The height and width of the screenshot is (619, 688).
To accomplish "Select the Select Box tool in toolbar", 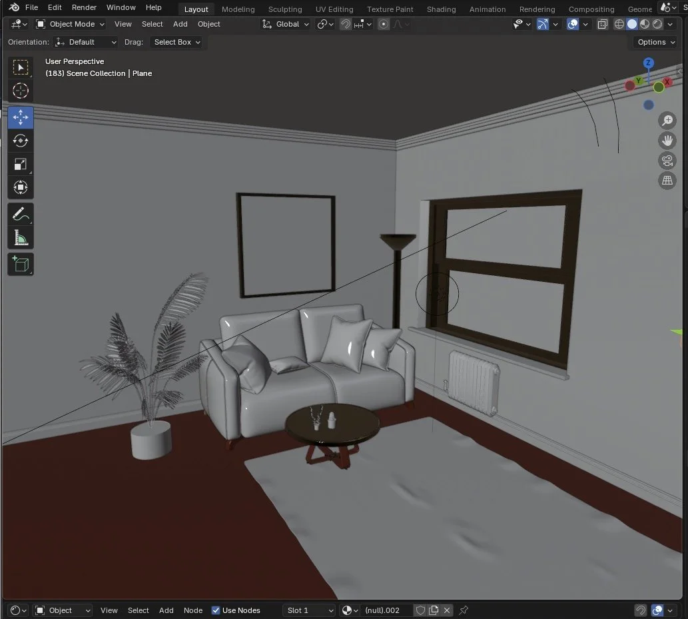I will pos(21,67).
